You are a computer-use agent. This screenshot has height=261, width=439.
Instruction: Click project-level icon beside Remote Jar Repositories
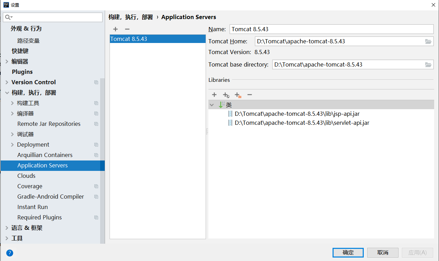pyautogui.click(x=96, y=124)
